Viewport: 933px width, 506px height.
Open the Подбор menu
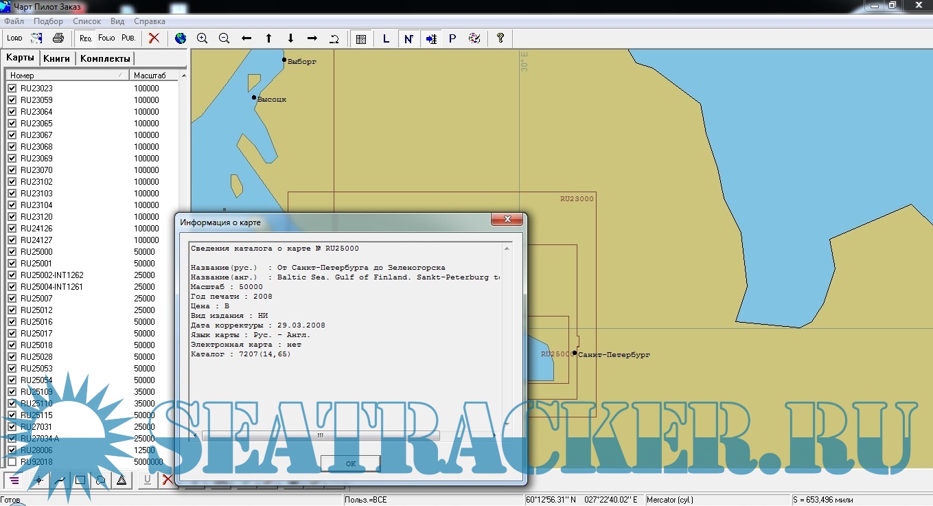[x=48, y=21]
